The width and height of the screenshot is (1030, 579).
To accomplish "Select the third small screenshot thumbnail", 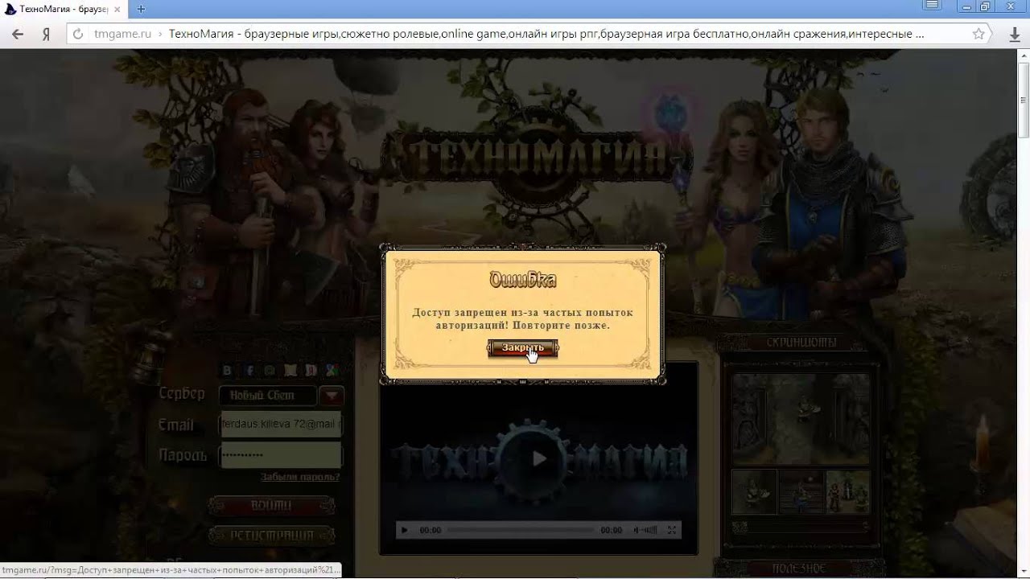I will tap(848, 492).
